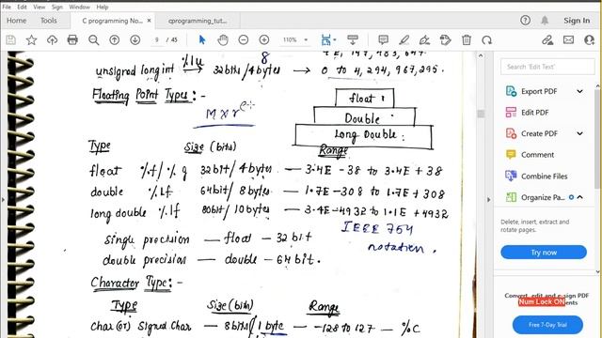This screenshot has width=602, height=338.
Task: Open the Comment tool
Action: (x=537, y=154)
